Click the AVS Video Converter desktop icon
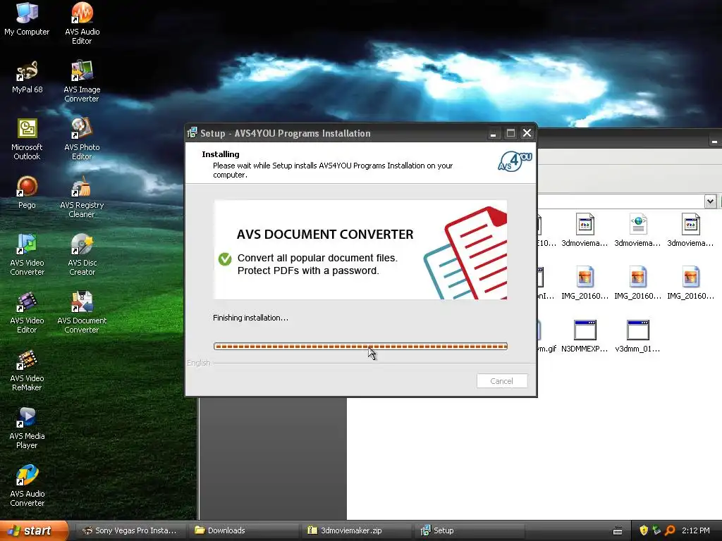Viewport: 722px width, 541px height. pyautogui.click(x=27, y=254)
